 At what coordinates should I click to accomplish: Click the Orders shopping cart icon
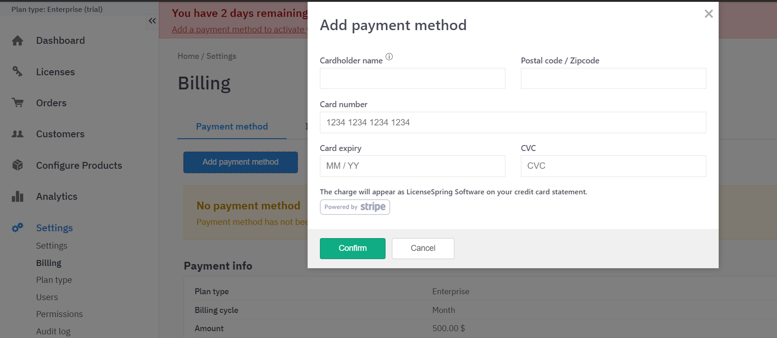(17, 103)
